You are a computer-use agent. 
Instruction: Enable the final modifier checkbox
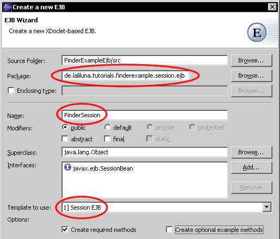107,139
